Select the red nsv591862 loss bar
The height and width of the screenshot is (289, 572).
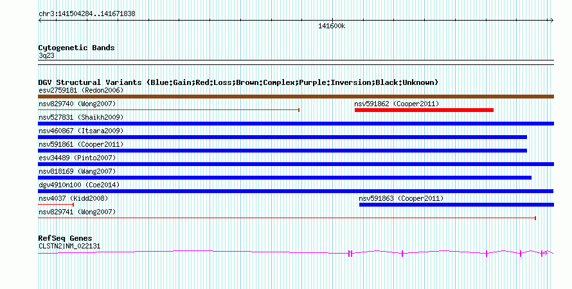tap(424, 110)
